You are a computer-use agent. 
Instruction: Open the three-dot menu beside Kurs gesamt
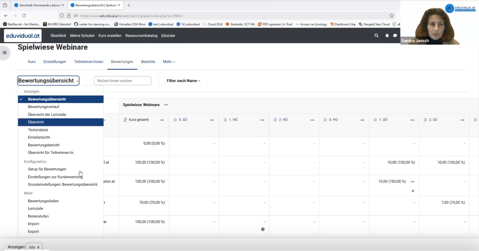point(162,120)
